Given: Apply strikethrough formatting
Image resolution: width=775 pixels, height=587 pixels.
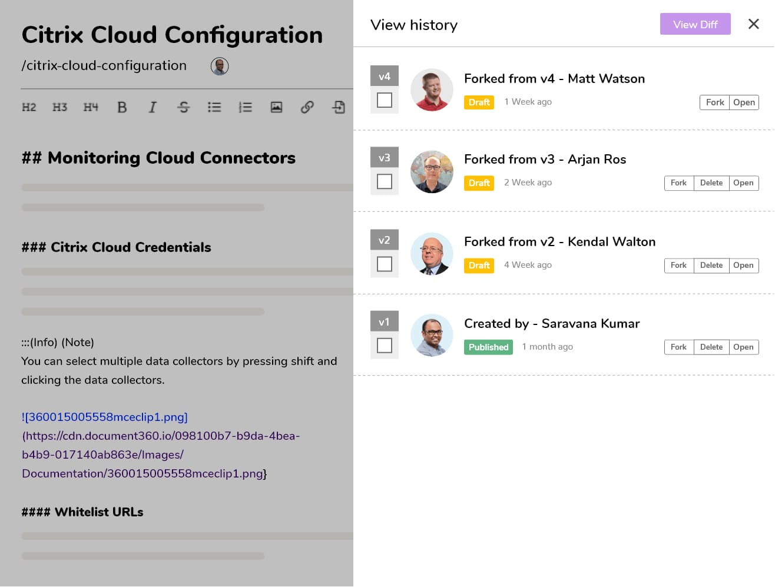Looking at the screenshot, I should click(183, 107).
